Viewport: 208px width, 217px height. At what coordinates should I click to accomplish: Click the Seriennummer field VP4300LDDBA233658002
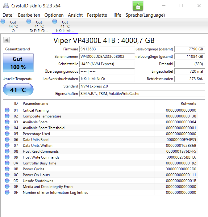[x=107, y=57]
